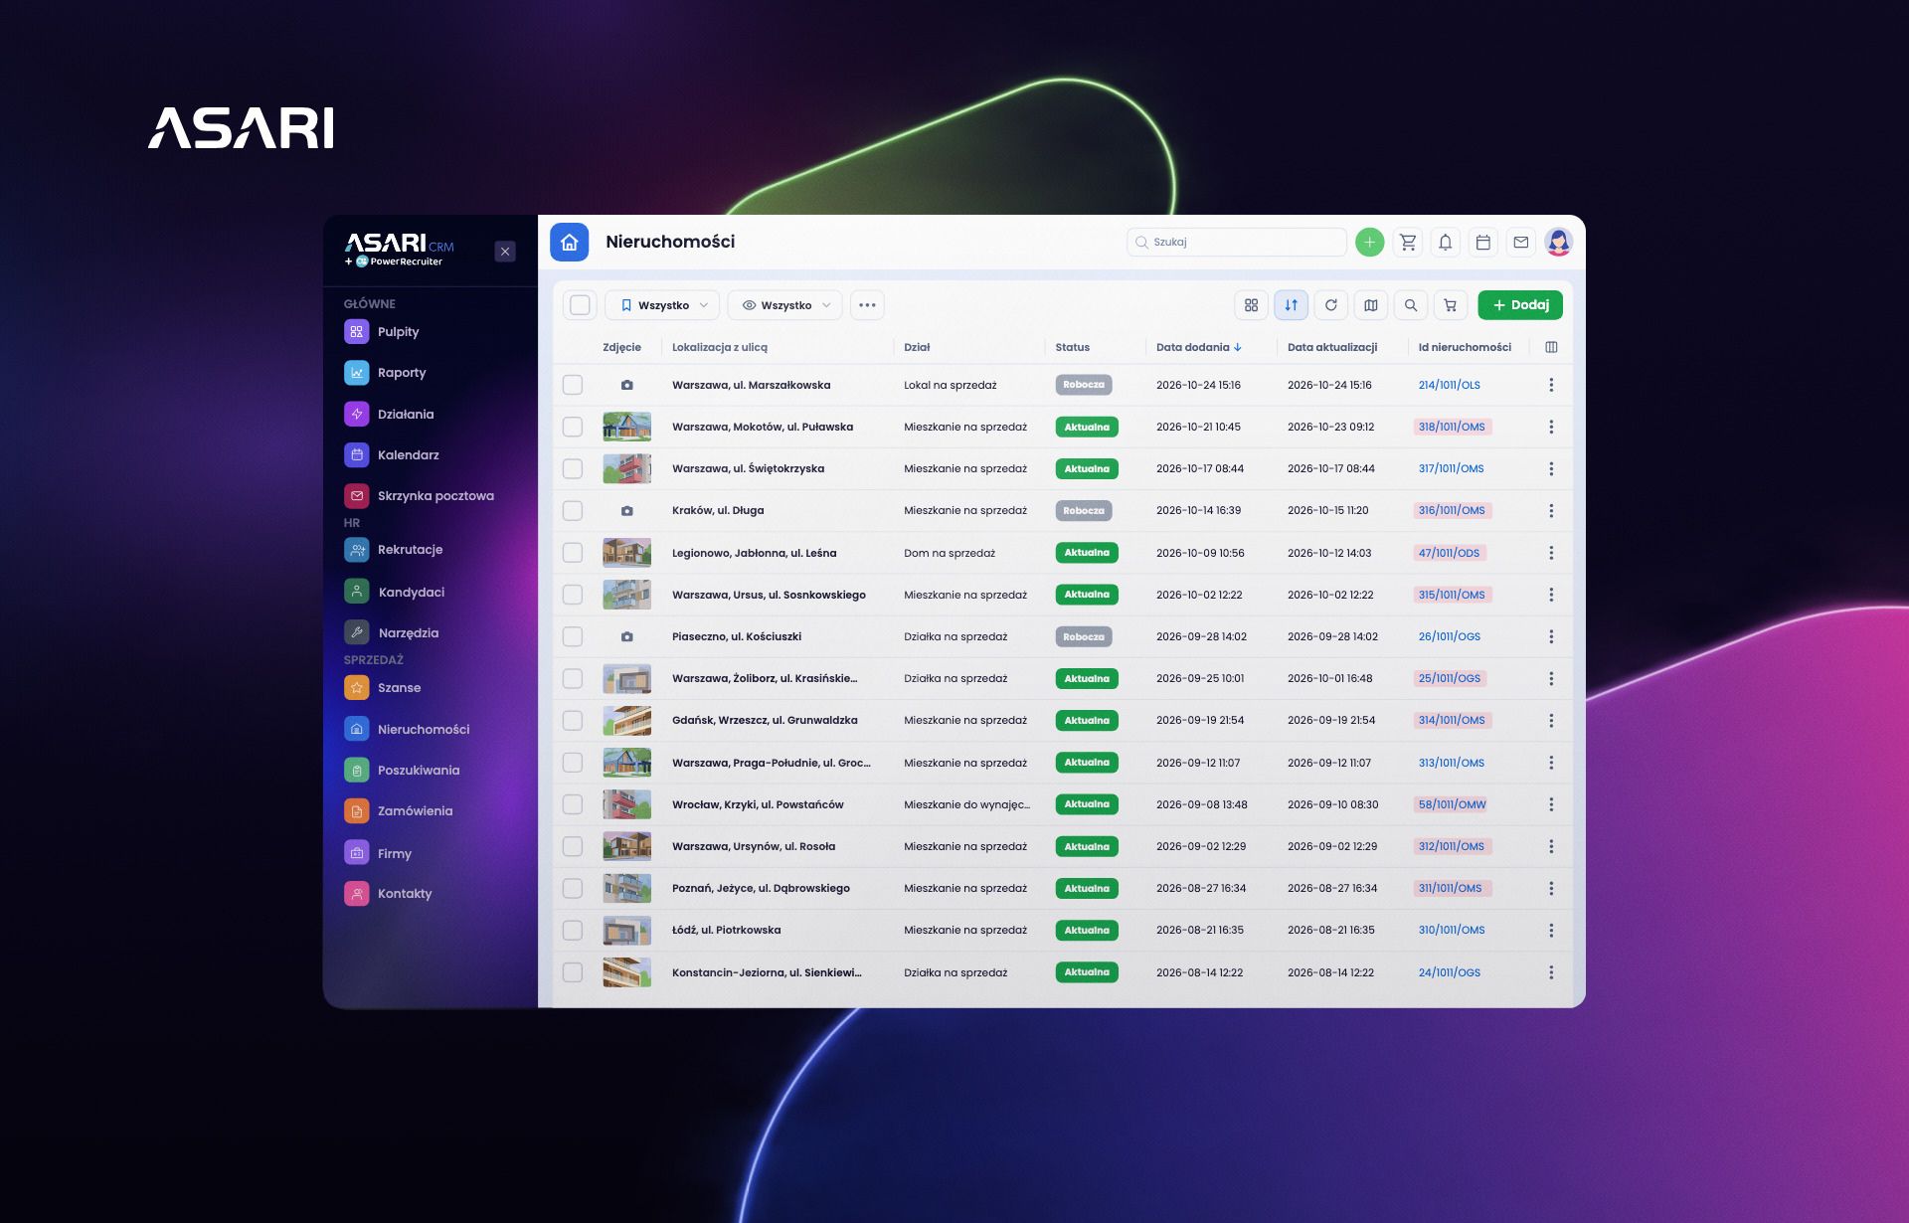Viewport: 1909px width, 1223px height.
Task: Open property link 214/1011/OLS
Action: [1449, 385]
